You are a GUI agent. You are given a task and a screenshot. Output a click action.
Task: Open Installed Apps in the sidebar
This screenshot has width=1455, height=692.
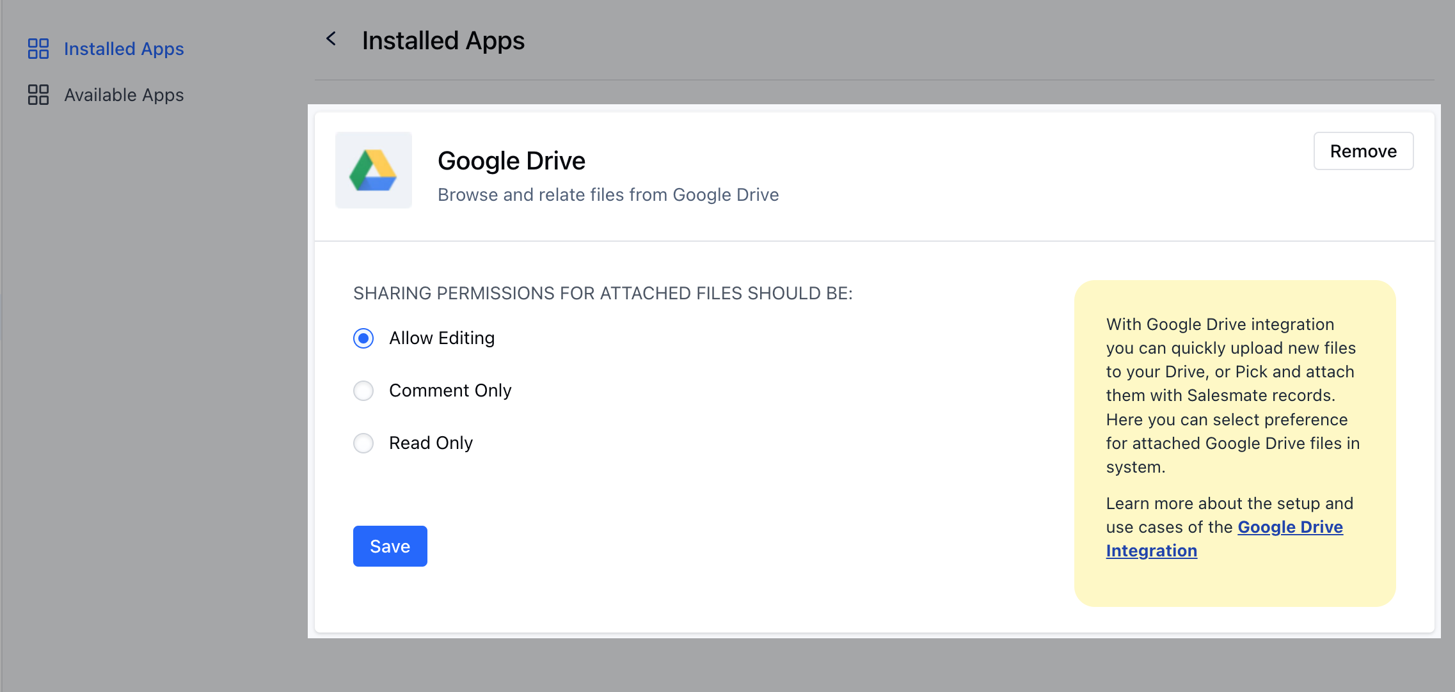coord(123,49)
